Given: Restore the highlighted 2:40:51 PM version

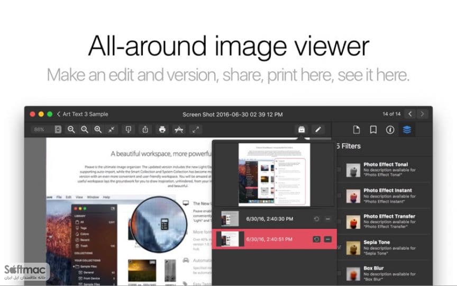Looking at the screenshot, I should click(316, 239).
